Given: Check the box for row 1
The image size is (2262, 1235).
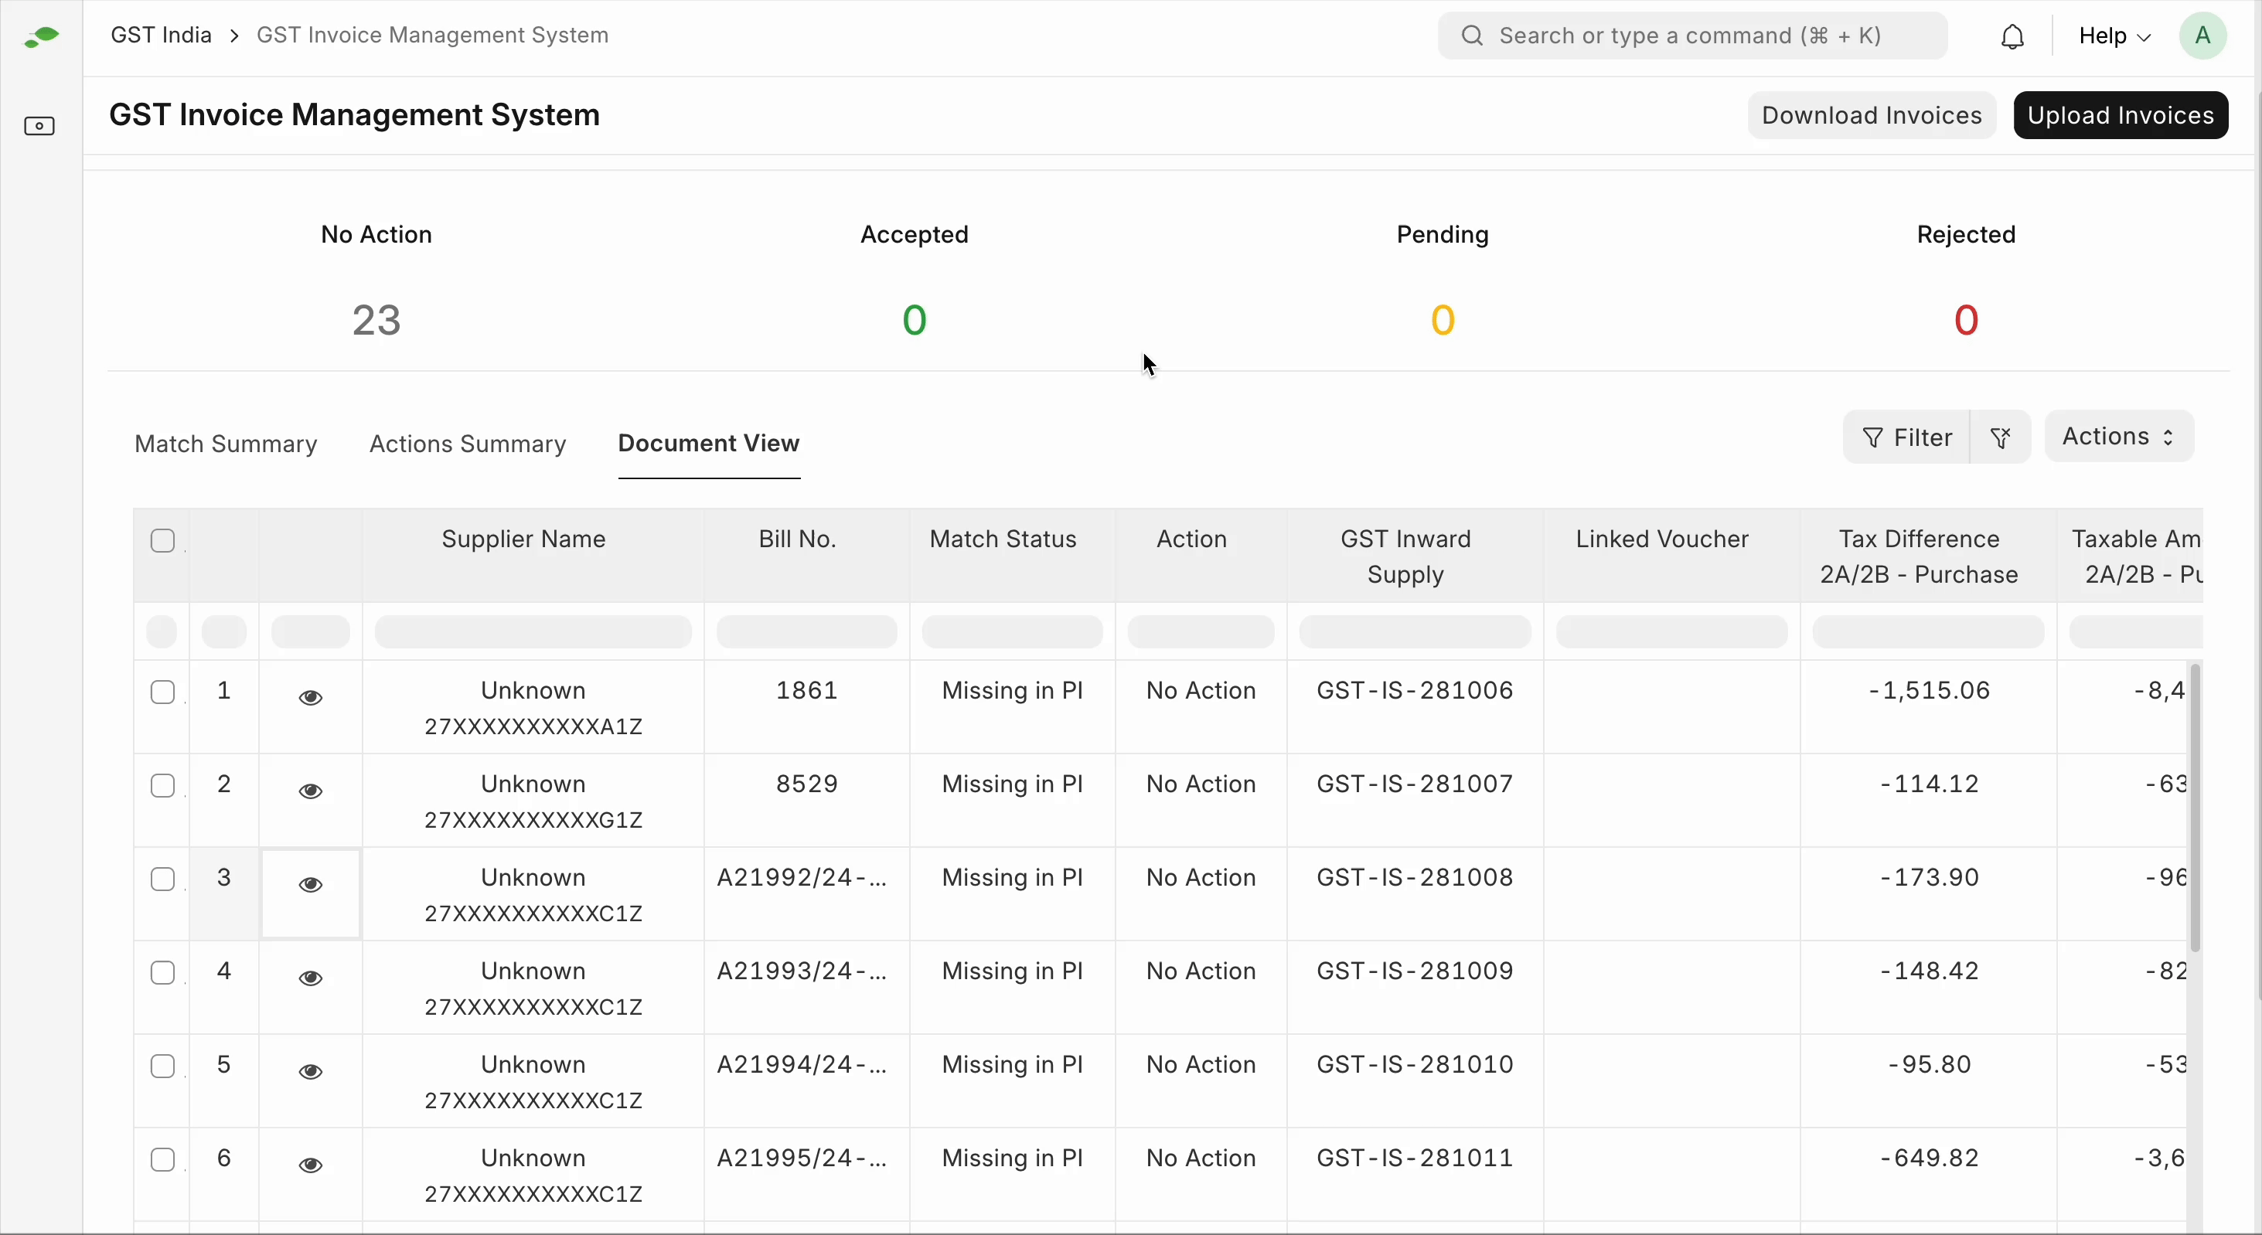Looking at the screenshot, I should pyautogui.click(x=162, y=692).
